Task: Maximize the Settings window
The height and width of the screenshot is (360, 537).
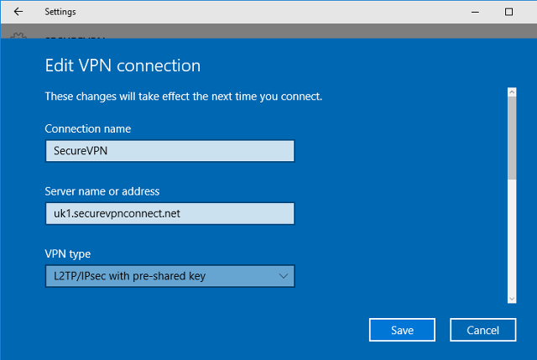Action: pyautogui.click(x=508, y=13)
